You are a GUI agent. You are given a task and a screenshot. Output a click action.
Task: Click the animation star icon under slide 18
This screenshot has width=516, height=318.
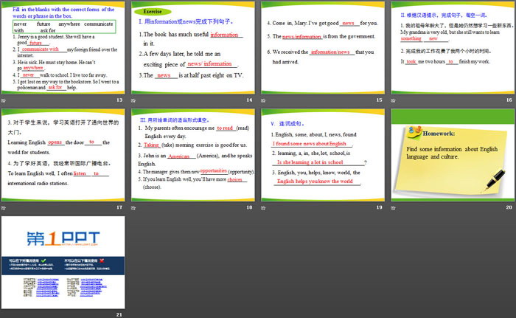point(135,207)
